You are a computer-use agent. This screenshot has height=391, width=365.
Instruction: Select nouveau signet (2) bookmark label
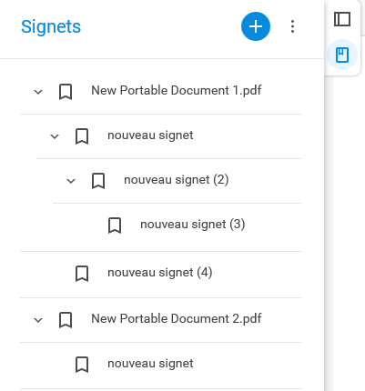(177, 180)
